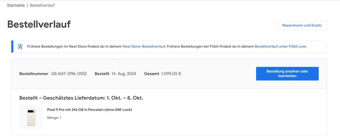Open the Nest Store-Bestellverlauf link
340x140 pixels.
[144, 46]
